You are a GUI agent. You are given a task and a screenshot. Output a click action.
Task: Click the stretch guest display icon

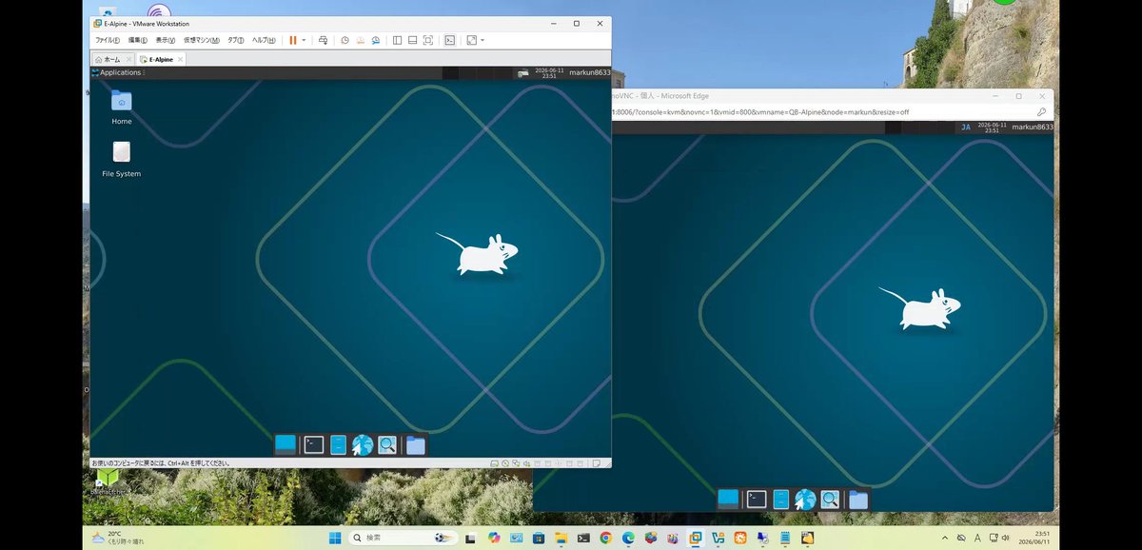471,40
